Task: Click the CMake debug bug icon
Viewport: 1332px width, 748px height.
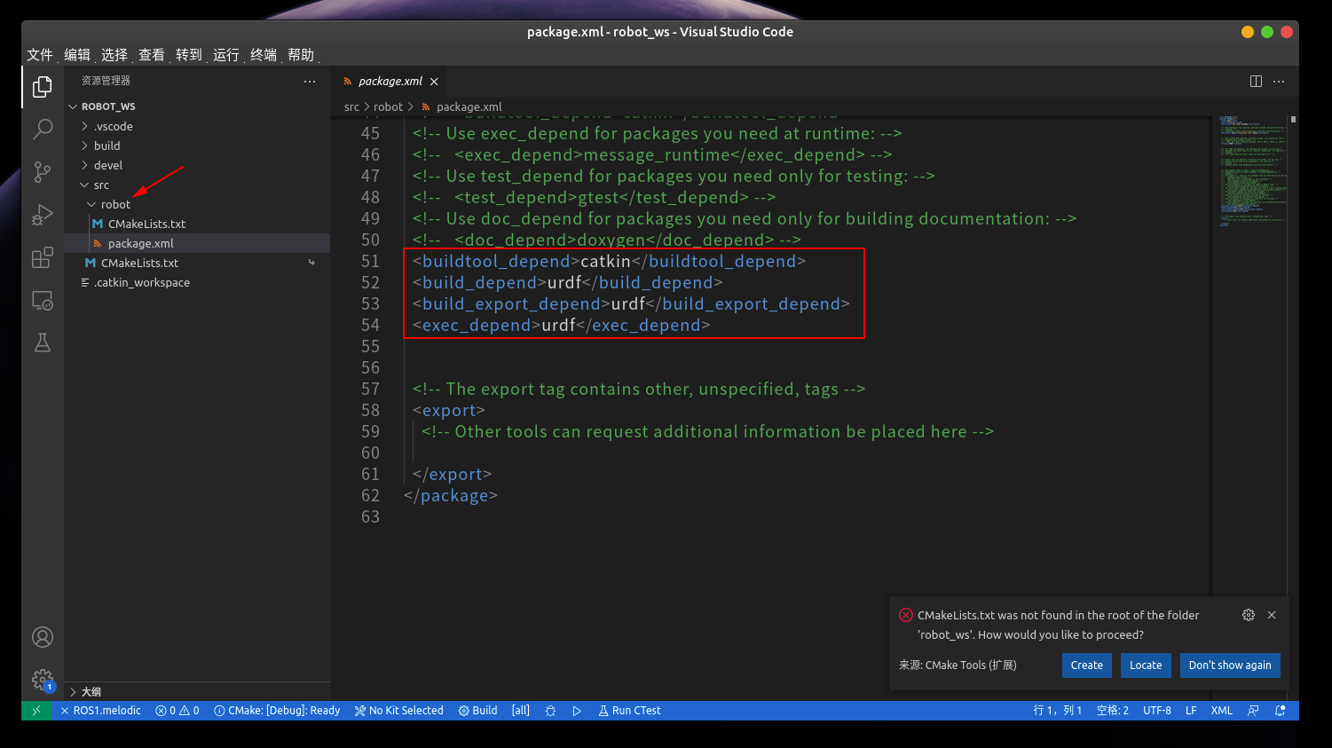Action: (x=550, y=711)
